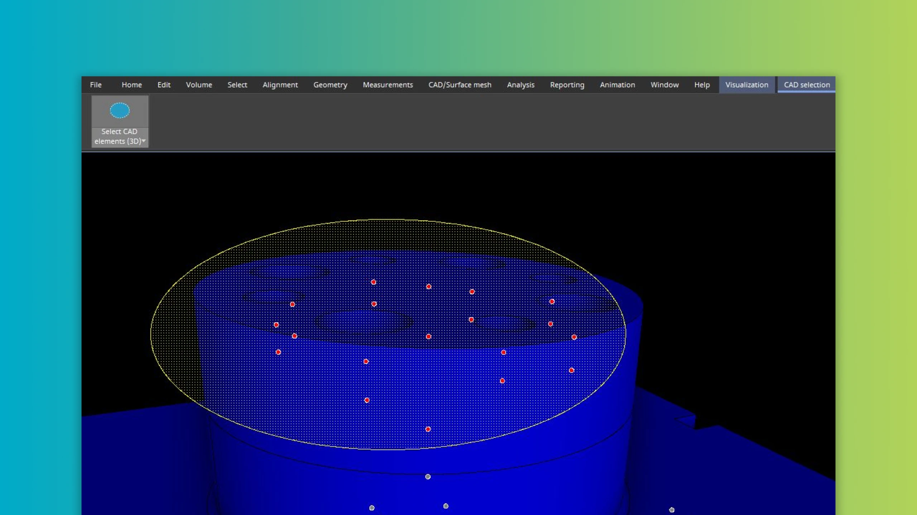917x515 pixels.
Task: Select the CAD selection tab
Action: (x=807, y=85)
